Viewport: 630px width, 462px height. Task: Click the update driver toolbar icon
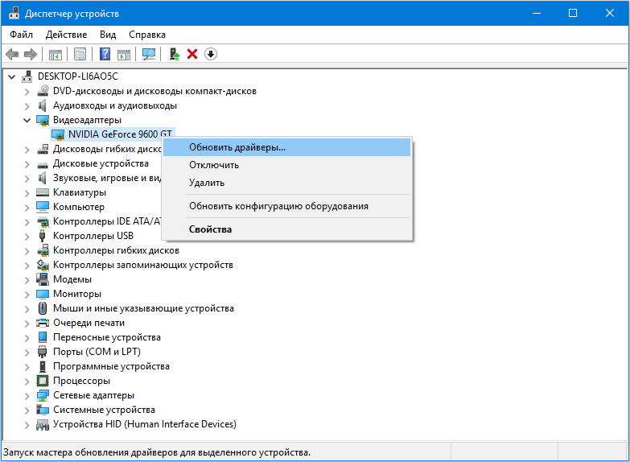173,54
